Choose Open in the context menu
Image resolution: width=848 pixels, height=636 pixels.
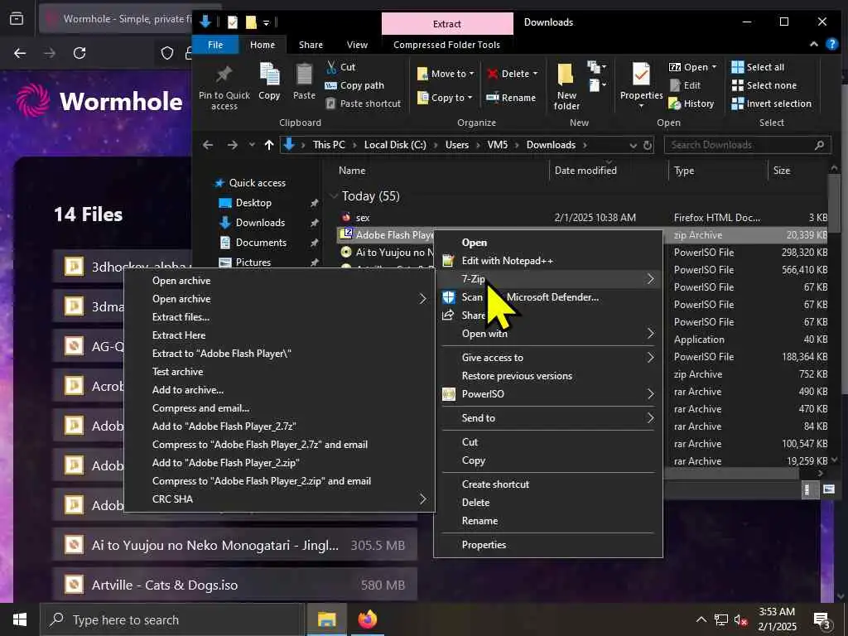(x=475, y=243)
